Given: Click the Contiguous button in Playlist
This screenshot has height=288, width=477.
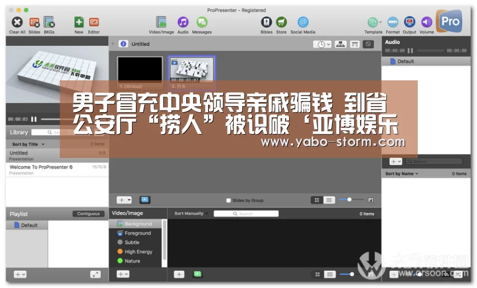Looking at the screenshot, I should coord(88,214).
